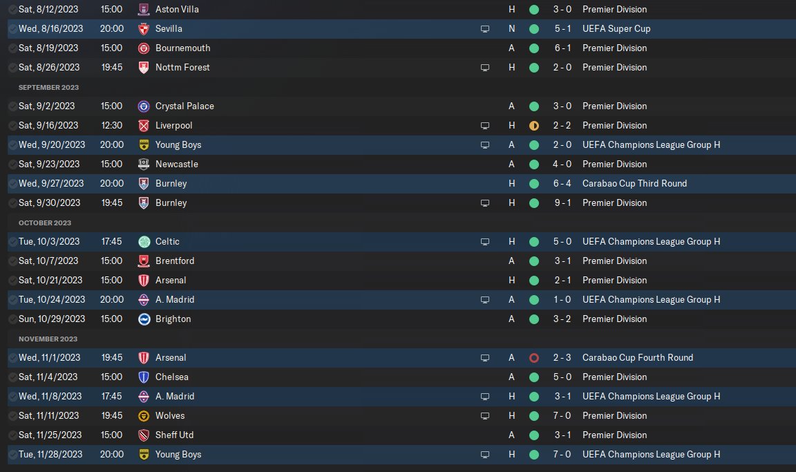The height and width of the screenshot is (472, 796).
Task: Click the Wolves club crest icon
Action: click(144, 416)
